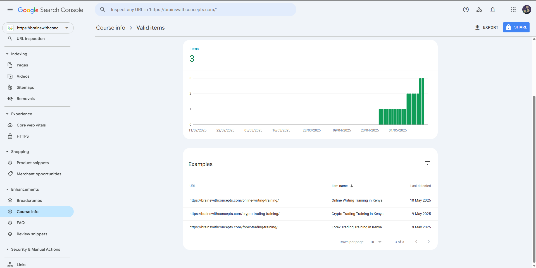Click 'Forex Trading Training in Kenya' cell

(x=357, y=227)
